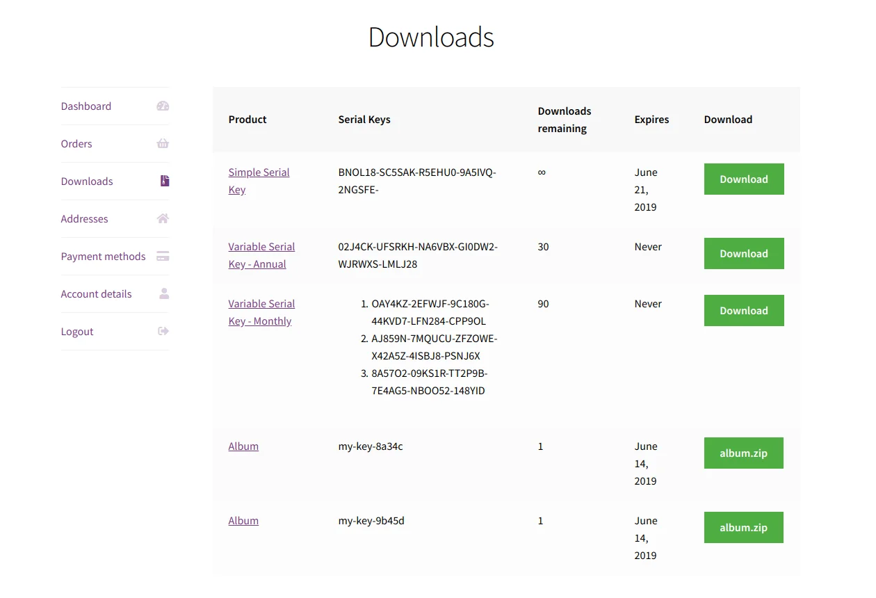Open the Dashboard menu item
This screenshot has height=598, width=876.
[86, 106]
